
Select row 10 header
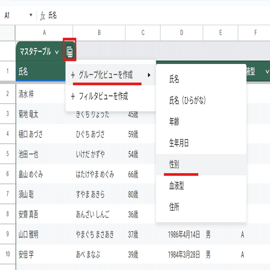tap(8, 254)
